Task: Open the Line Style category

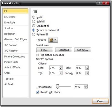Action: click(16, 22)
